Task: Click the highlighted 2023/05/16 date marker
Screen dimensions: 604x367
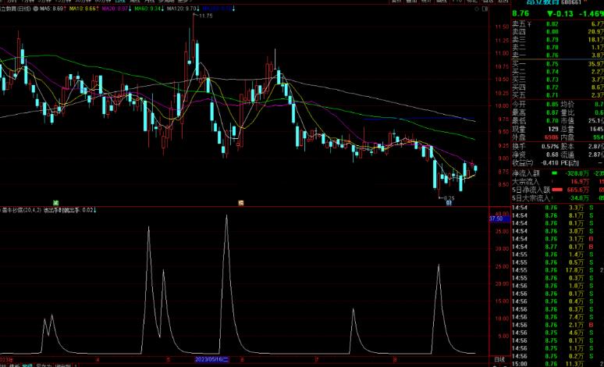Action: [x=211, y=359]
